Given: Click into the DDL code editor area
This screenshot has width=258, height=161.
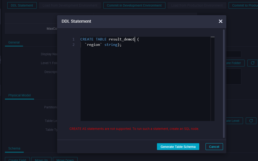Looking at the screenshot, I should pyautogui.click(x=145, y=79).
